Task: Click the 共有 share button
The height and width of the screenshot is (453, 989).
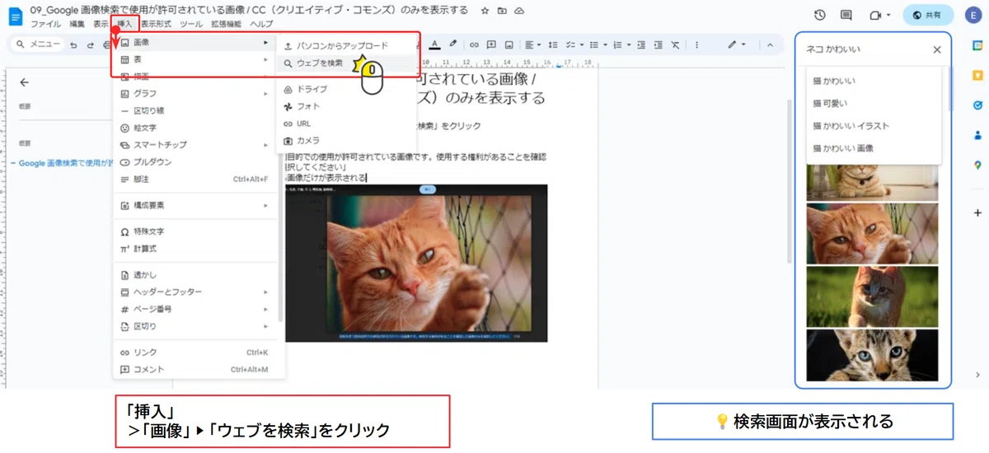Action: 928,16
